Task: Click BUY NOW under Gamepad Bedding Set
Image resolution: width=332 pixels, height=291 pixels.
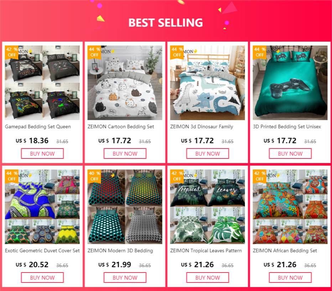Action: pos(42,153)
